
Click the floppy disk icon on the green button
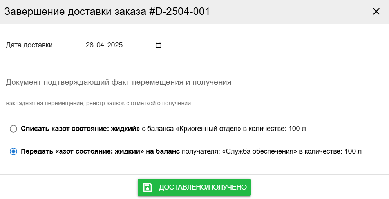148,187
